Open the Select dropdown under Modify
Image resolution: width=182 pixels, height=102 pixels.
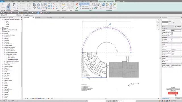point(3,10)
